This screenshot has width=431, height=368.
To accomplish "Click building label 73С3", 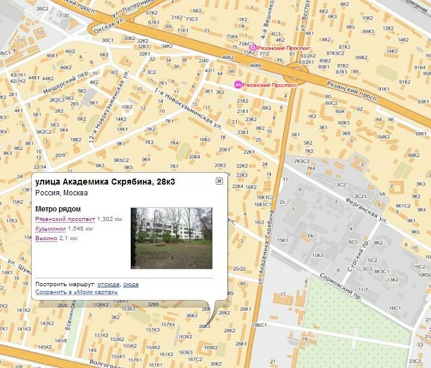I will [192, 19].
